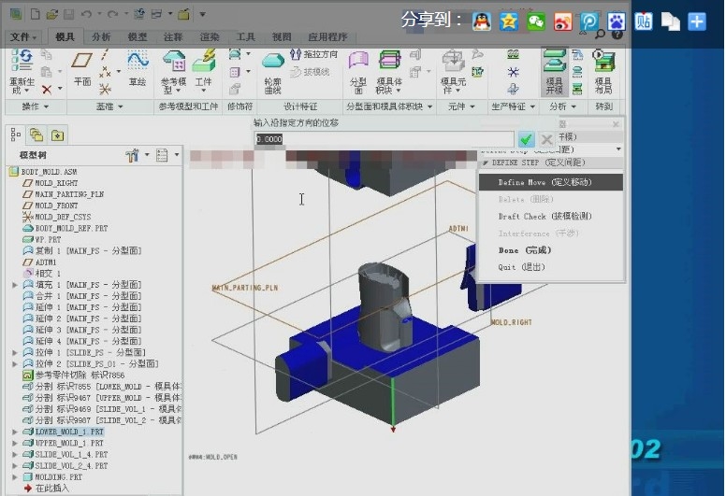
Task: Switch to the View (视图) ribbon tab
Action: pyautogui.click(x=282, y=37)
